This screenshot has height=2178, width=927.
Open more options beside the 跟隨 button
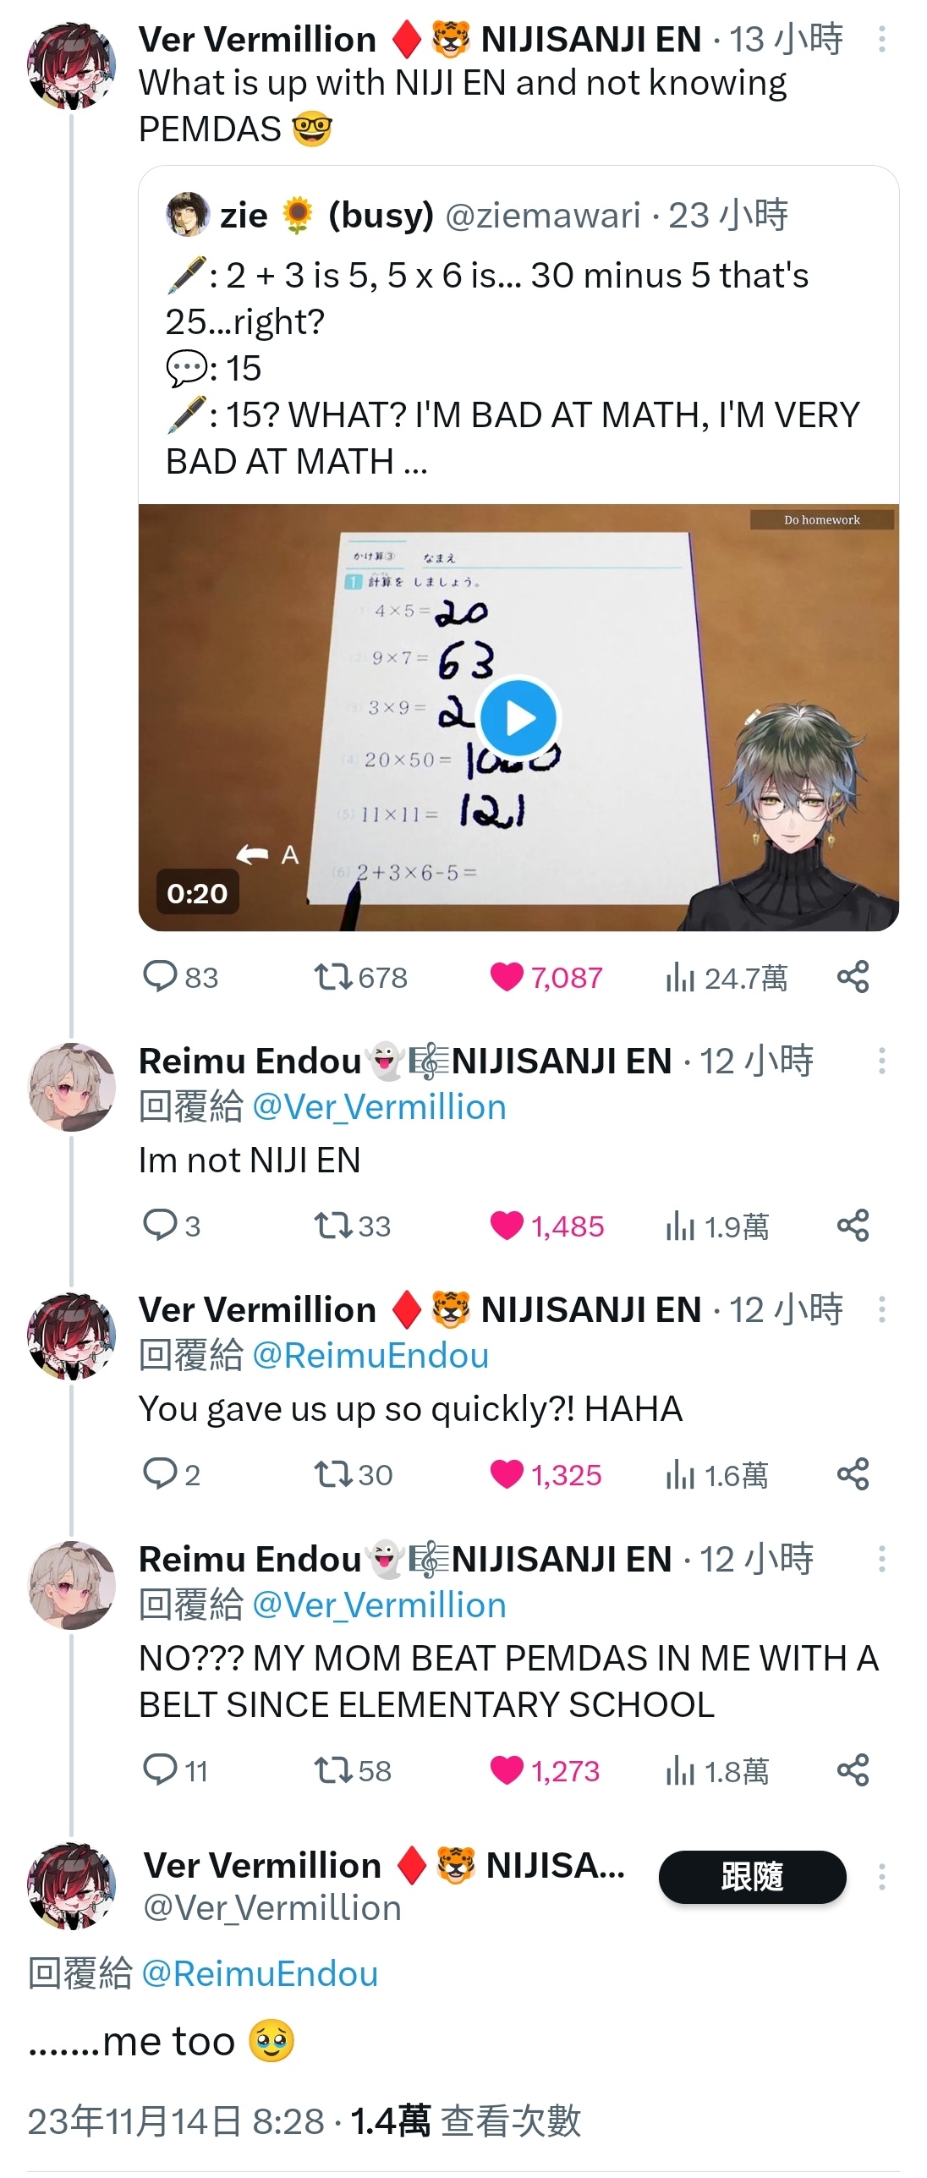click(881, 1877)
